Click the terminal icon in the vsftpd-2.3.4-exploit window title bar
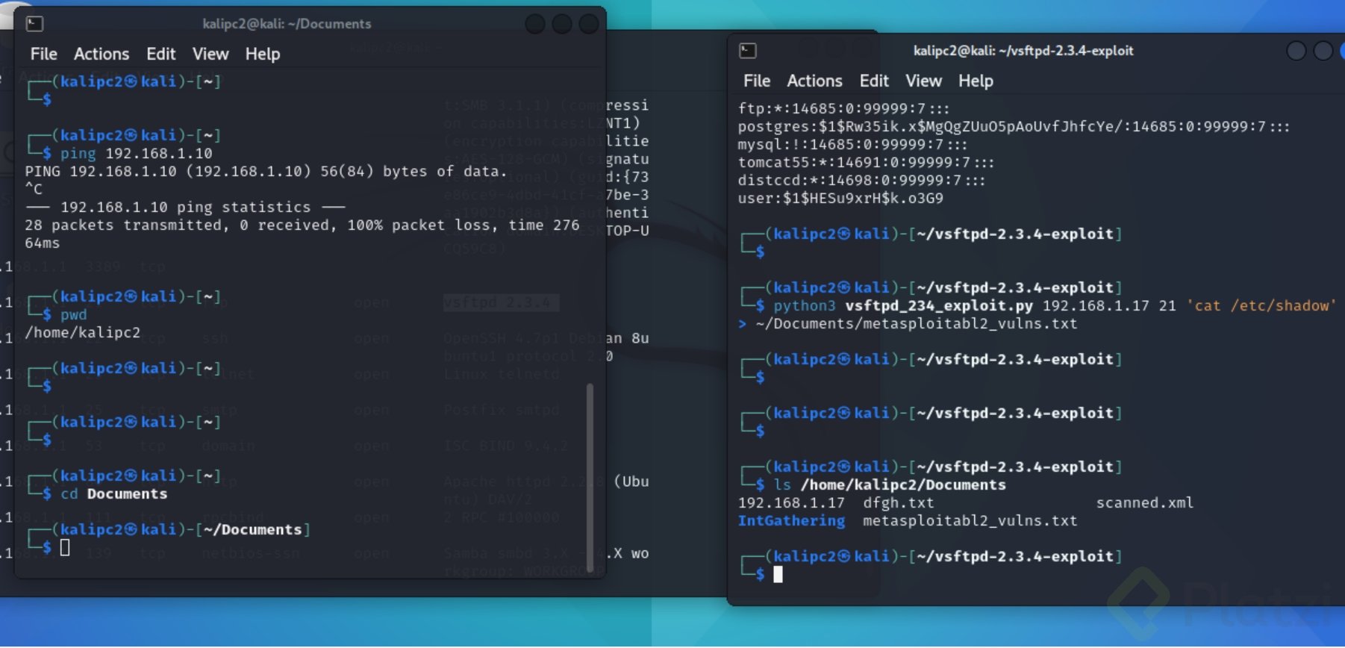 (x=748, y=51)
